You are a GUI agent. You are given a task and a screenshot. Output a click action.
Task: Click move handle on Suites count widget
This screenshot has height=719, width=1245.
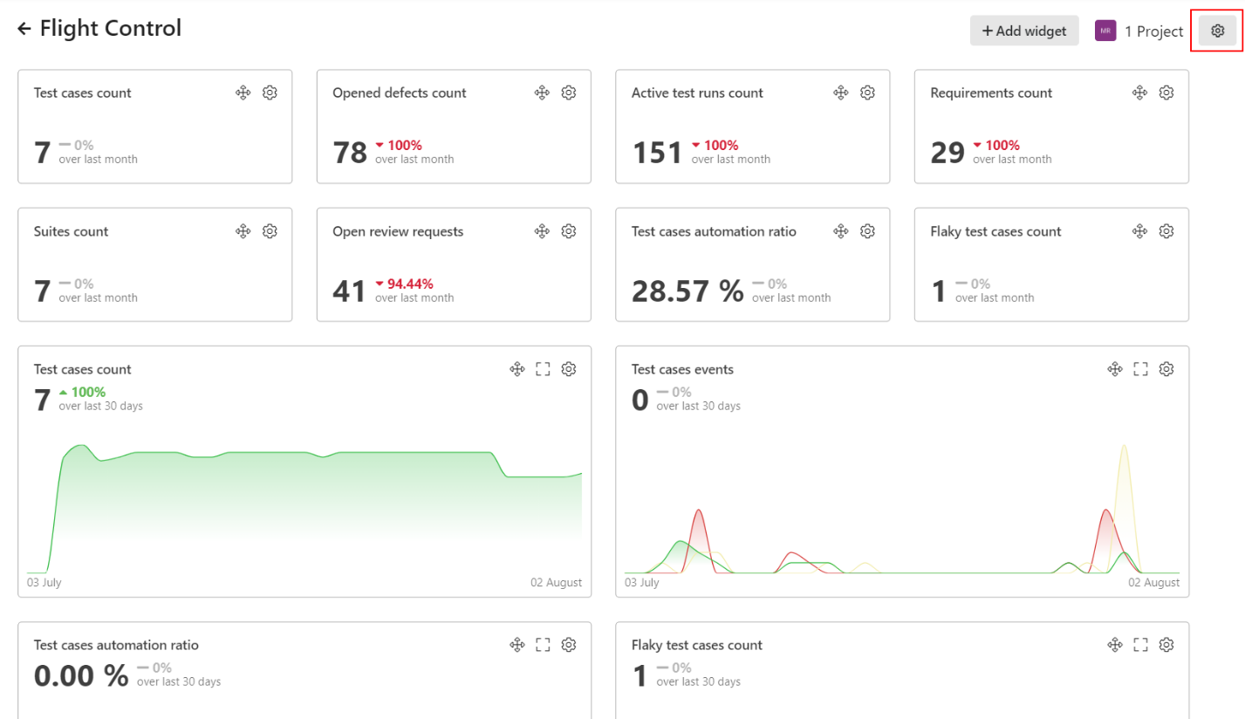tap(243, 231)
